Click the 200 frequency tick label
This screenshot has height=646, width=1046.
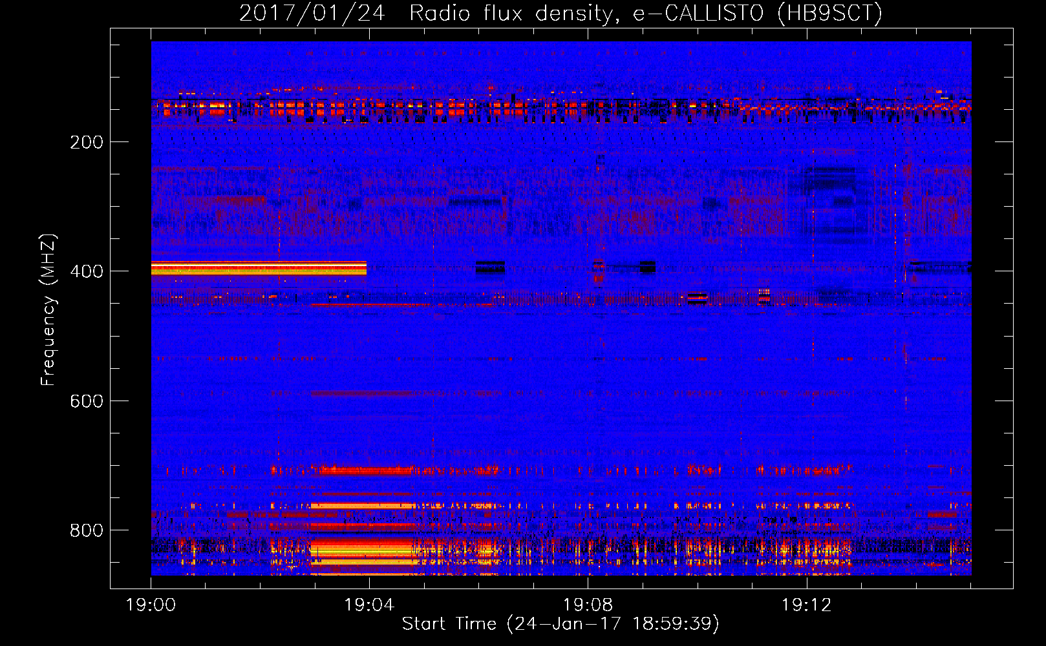[x=87, y=142]
